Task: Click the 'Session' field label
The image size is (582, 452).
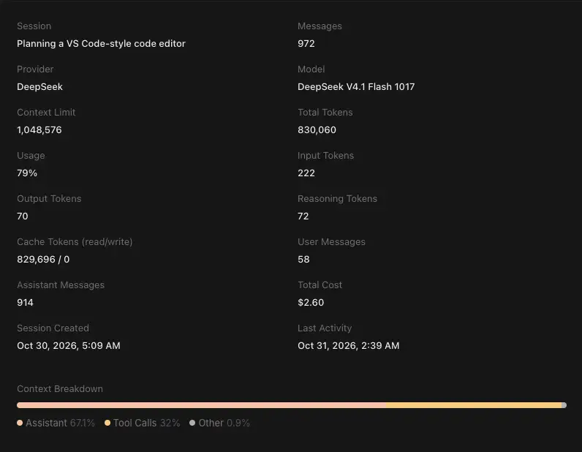Action: [34, 26]
